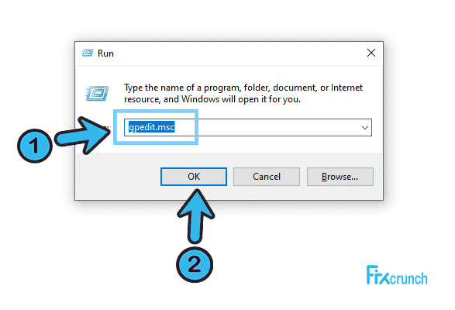The width and height of the screenshot is (455, 310).
Task: Click the Run title text
Action: click(105, 53)
